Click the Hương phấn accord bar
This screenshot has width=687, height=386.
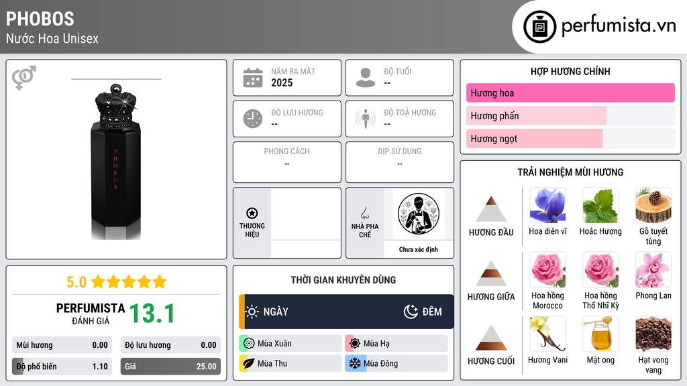tap(570, 116)
